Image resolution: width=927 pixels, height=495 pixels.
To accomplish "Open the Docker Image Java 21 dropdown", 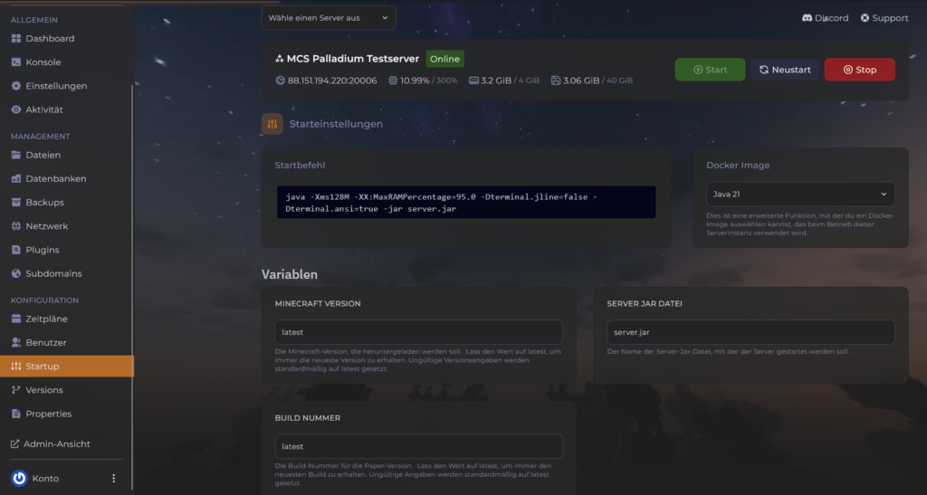I will pos(799,194).
